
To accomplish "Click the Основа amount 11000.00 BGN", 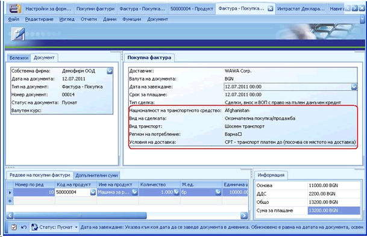I will coord(323,186).
